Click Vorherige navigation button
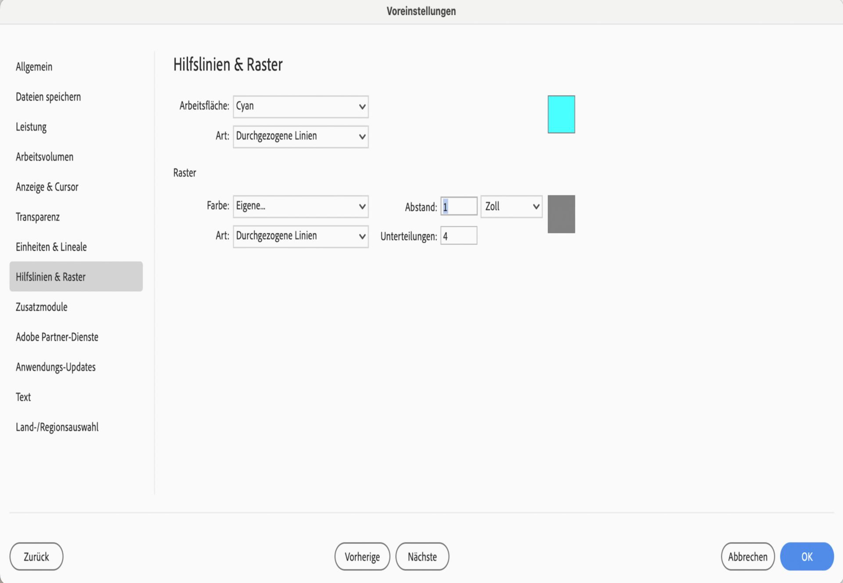Viewport: 843px width, 583px height. pos(362,557)
